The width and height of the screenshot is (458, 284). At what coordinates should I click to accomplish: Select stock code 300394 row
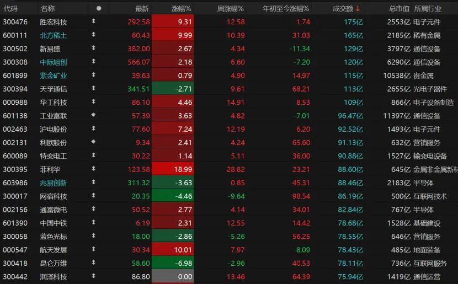click(15, 89)
